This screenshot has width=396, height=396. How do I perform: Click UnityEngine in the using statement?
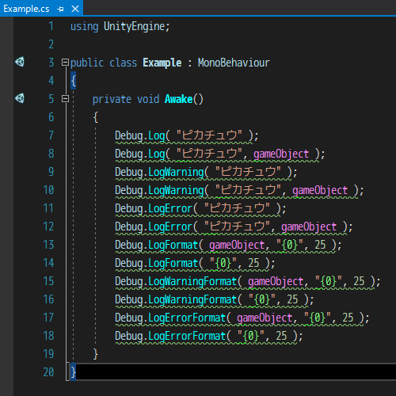tap(135, 26)
